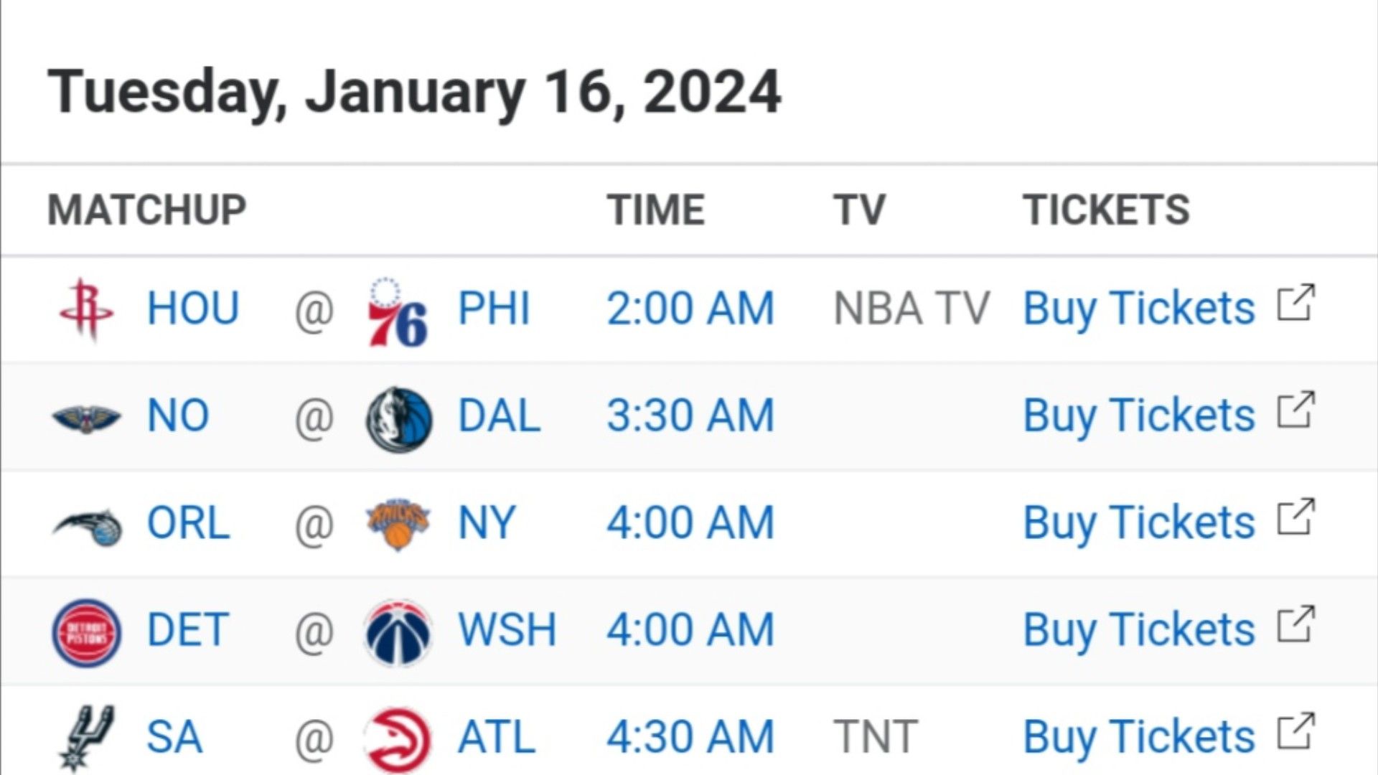Click the San Antonio Spurs logo
The image size is (1378, 775).
coord(86,738)
